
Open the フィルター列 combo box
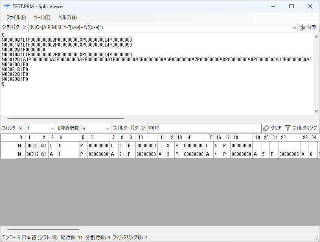point(52,128)
